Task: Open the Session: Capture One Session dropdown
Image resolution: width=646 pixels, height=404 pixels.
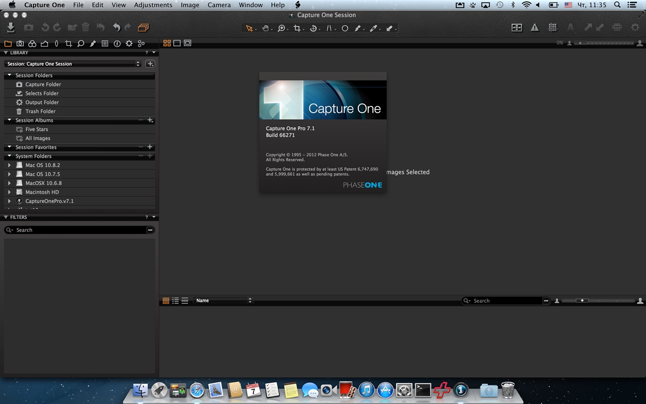Action: pos(73,64)
